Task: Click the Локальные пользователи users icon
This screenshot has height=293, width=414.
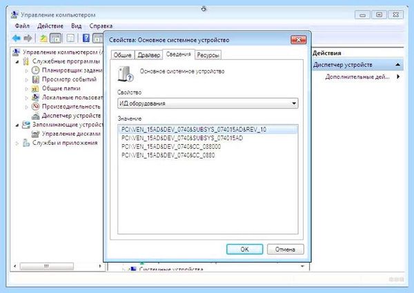Action: click(35, 98)
